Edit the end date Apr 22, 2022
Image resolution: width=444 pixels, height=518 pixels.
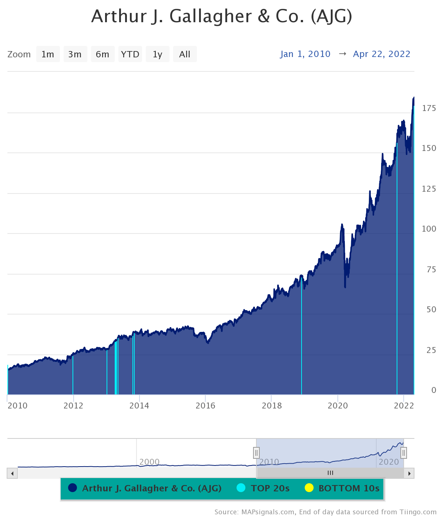click(382, 54)
